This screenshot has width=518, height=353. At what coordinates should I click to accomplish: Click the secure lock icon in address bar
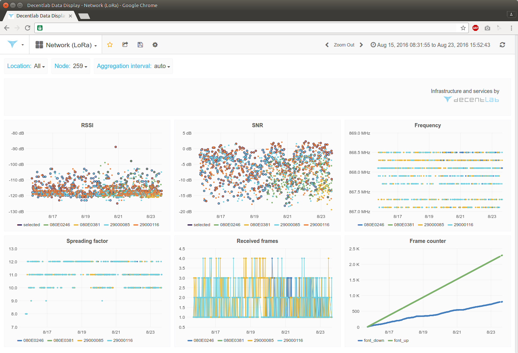(x=40, y=28)
